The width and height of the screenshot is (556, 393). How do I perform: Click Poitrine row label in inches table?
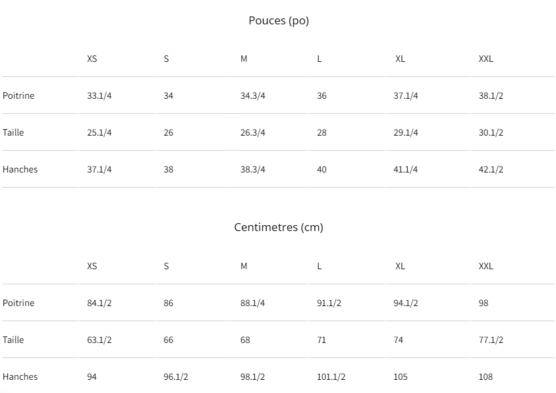18,95
